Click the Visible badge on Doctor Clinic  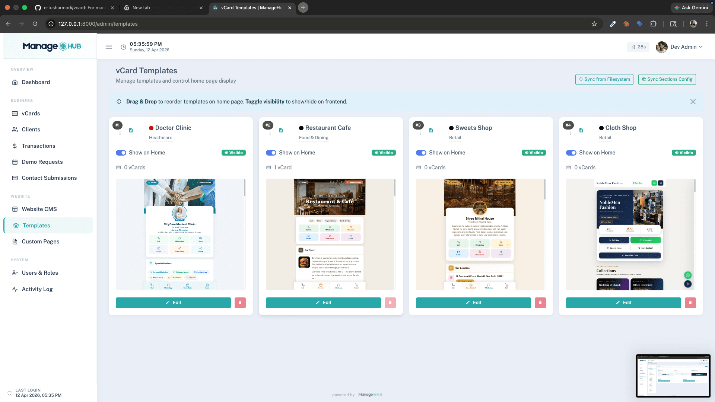click(x=233, y=153)
